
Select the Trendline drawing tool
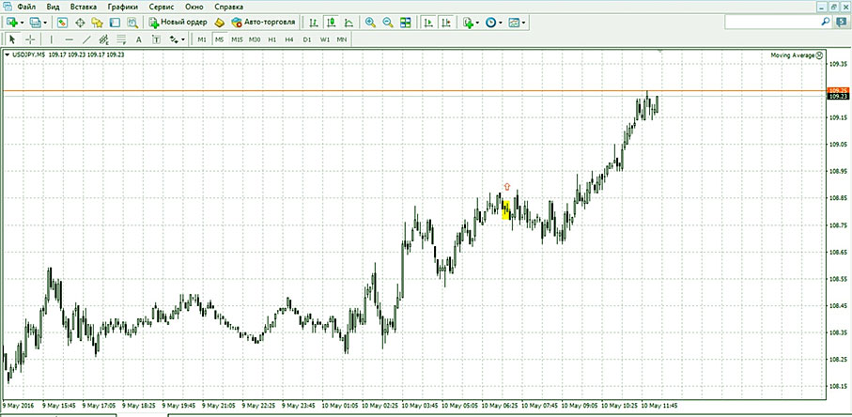86,39
